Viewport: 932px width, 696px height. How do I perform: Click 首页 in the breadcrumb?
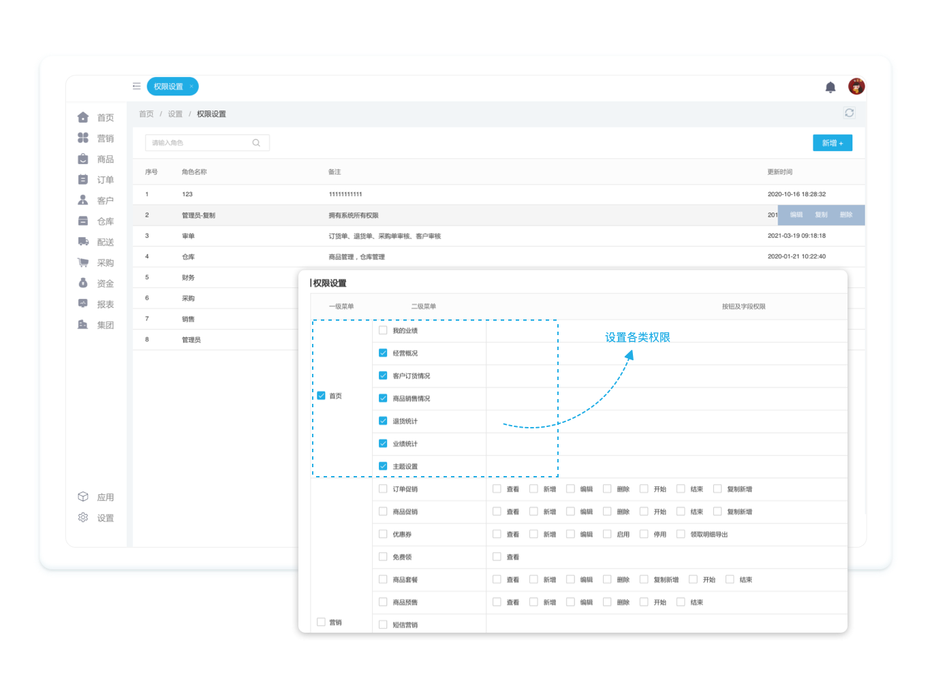(x=146, y=114)
